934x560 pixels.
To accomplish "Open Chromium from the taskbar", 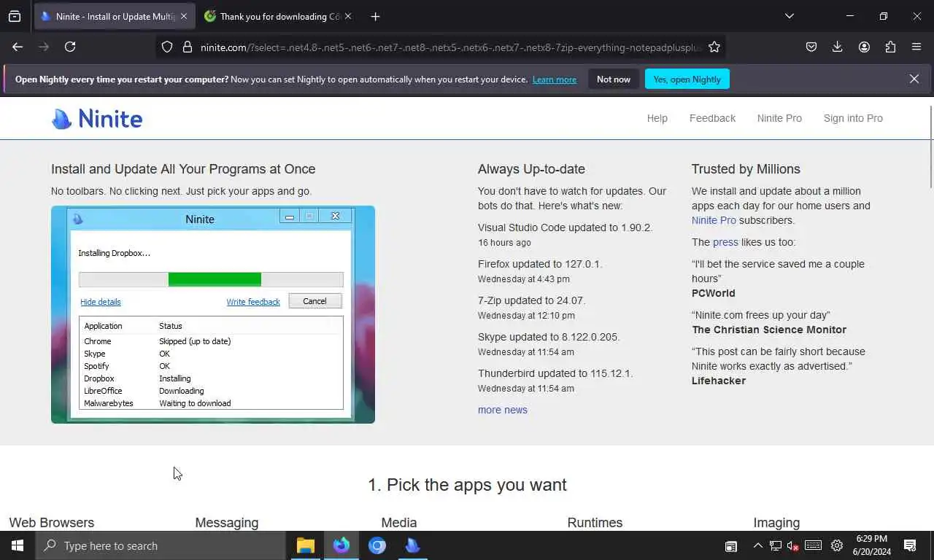I will 377,545.
